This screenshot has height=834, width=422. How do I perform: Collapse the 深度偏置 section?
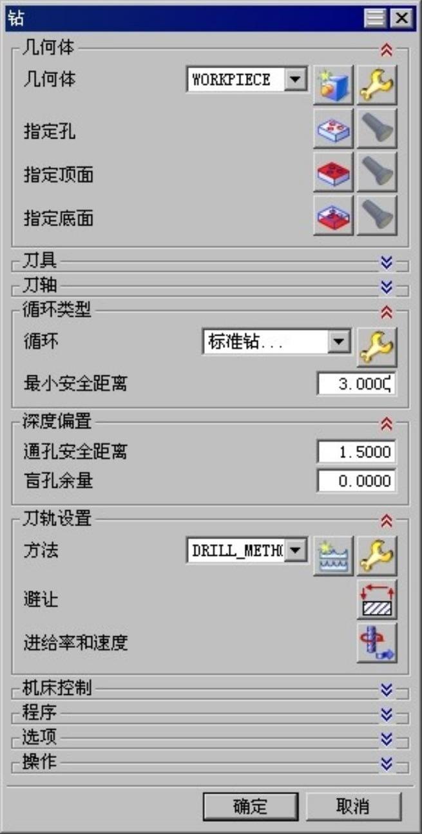[387, 423]
